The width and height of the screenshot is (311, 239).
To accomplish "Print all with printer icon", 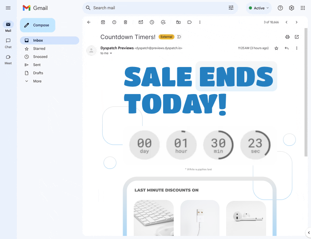I will [x=287, y=37].
